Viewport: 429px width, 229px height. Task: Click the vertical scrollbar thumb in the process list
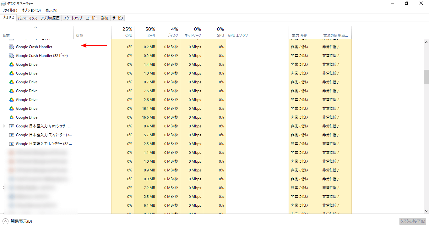[426, 76]
